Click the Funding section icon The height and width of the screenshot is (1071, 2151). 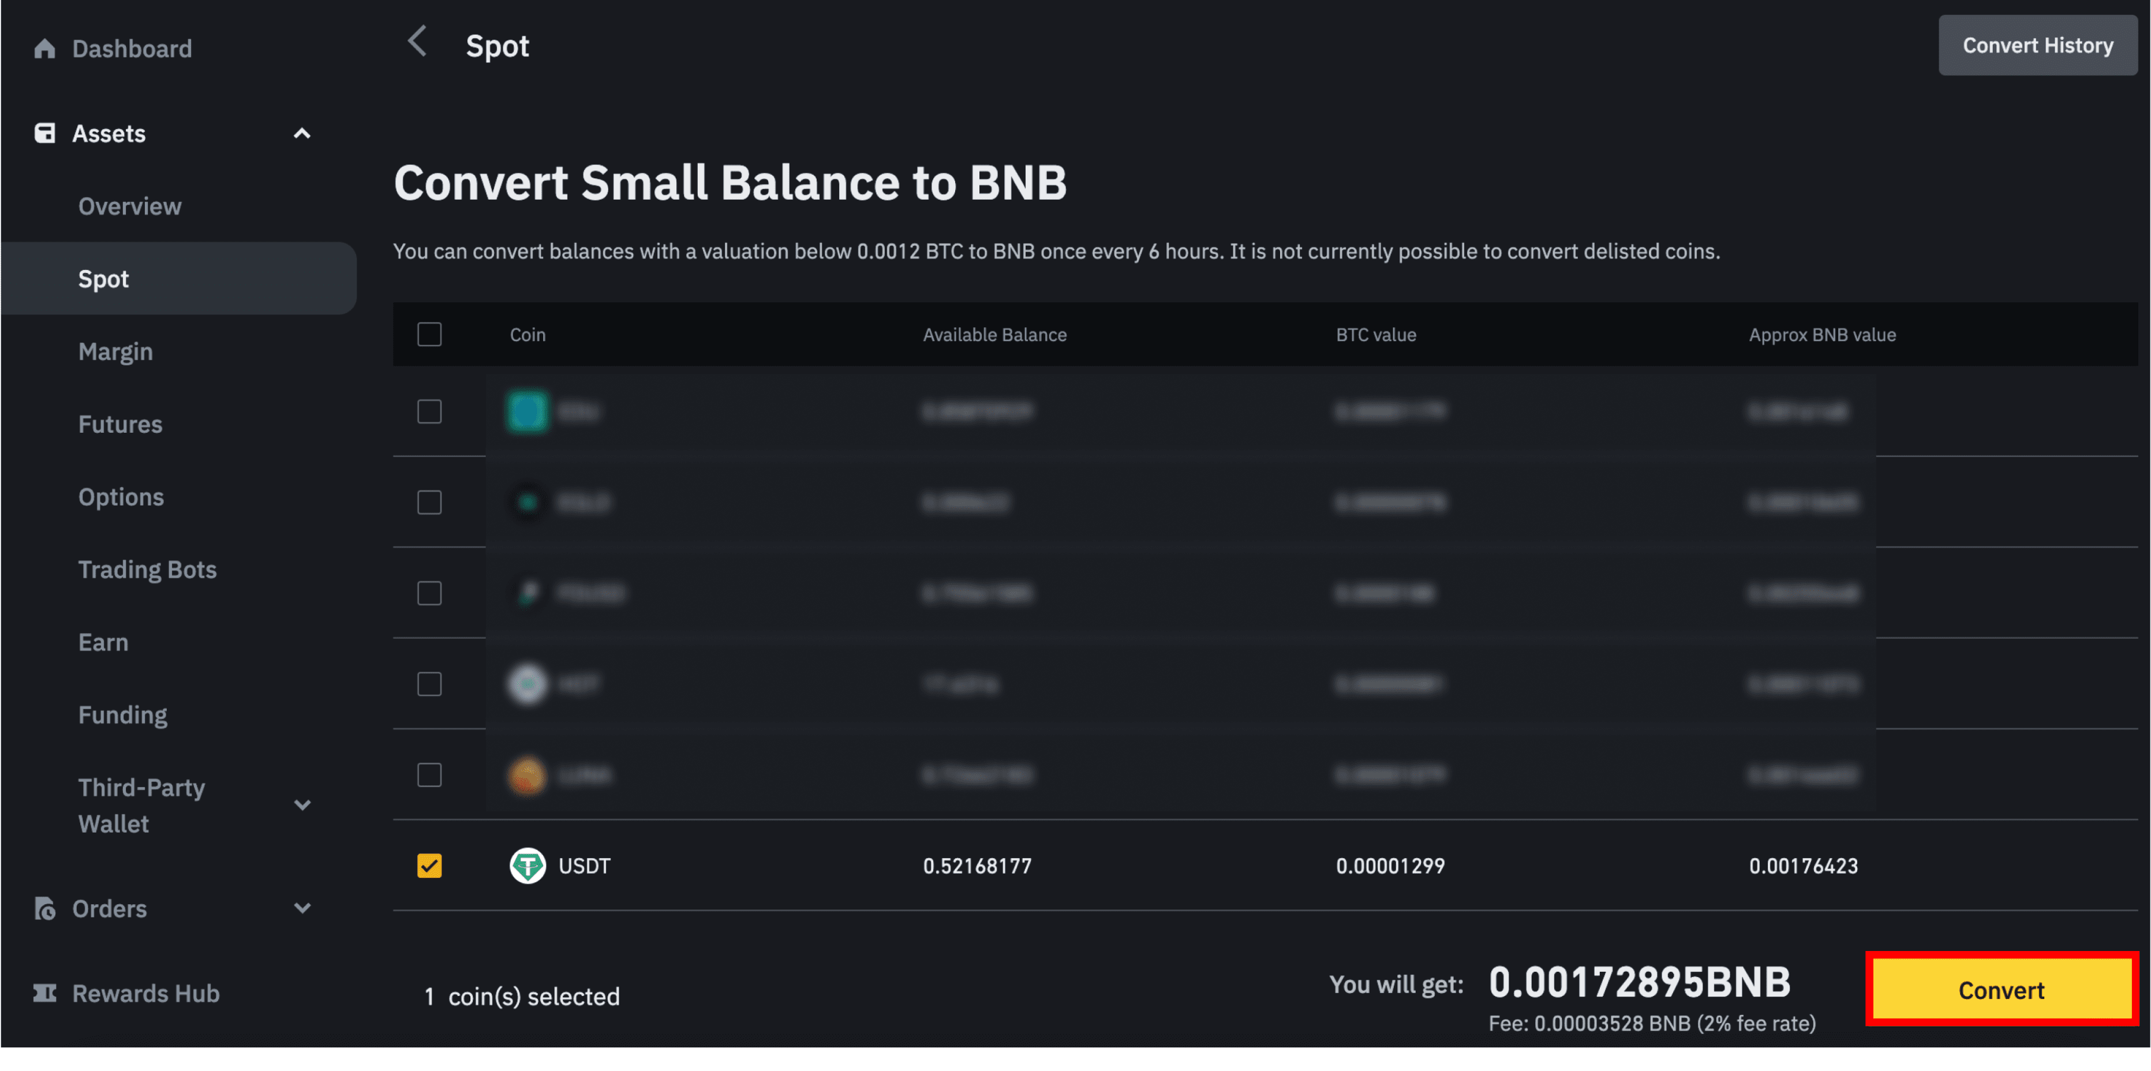pos(124,713)
